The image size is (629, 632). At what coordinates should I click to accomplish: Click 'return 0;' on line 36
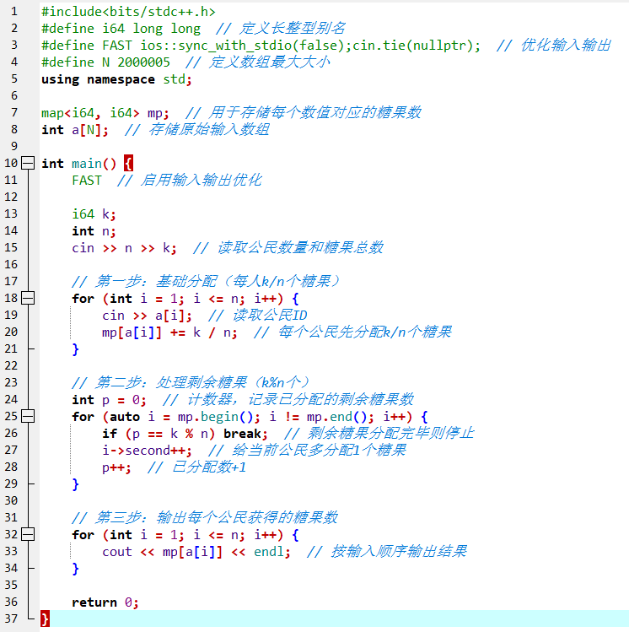[x=105, y=602]
